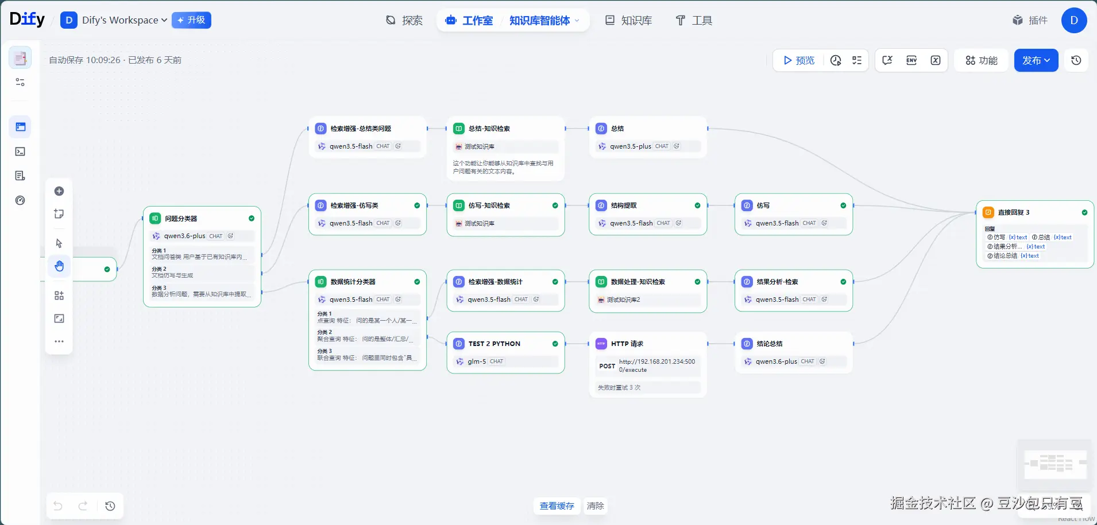The height and width of the screenshot is (525, 1097).
Task: Open the global variables (x) icon
Action: click(x=936, y=60)
